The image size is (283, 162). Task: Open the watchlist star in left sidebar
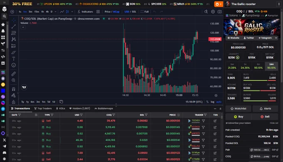click(x=3, y=25)
